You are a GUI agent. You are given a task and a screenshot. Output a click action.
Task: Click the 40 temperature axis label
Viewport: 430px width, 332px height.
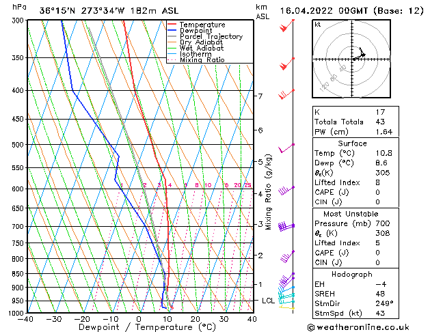(252, 319)
